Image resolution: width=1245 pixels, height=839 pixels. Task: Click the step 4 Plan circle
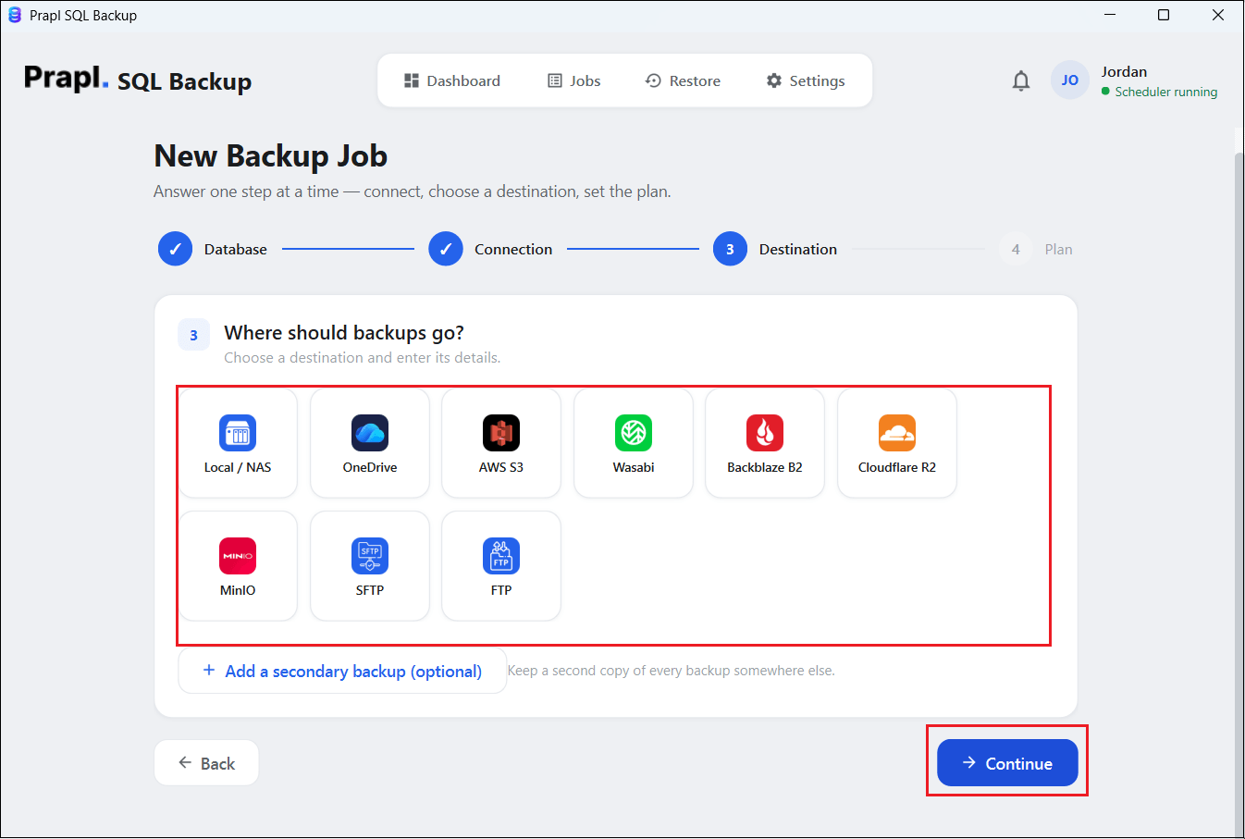tap(1016, 249)
